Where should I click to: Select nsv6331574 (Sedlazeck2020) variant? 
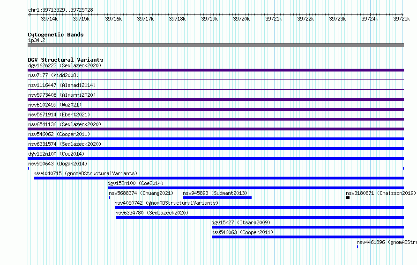click(x=65, y=144)
